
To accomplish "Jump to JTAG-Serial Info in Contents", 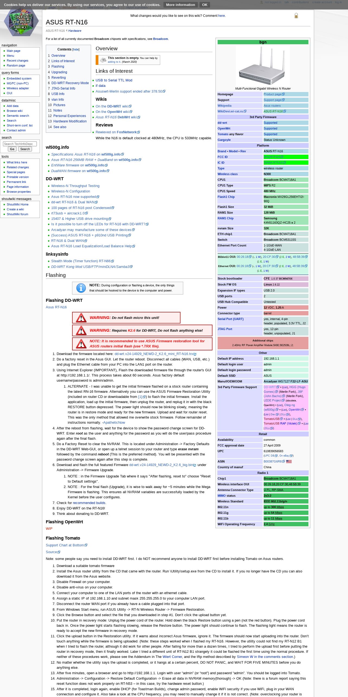I will click(63, 88).
